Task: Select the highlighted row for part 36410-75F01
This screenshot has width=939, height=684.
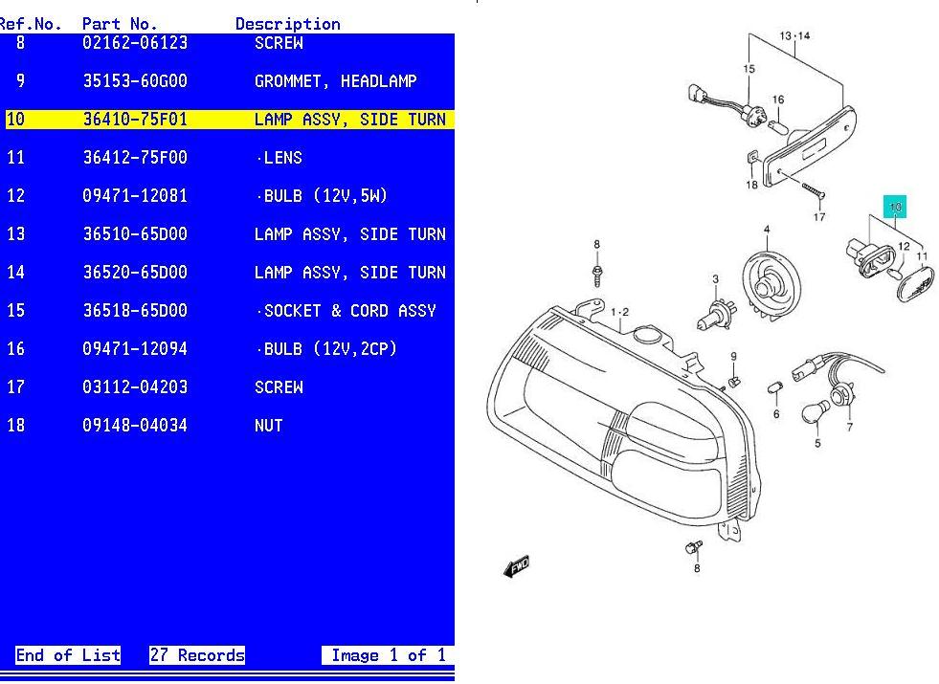Action: [228, 120]
